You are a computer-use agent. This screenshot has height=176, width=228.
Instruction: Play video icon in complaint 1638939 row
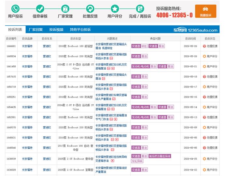point(113,161)
